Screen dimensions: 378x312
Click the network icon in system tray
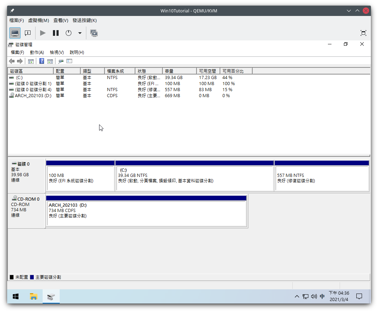coord(306,296)
